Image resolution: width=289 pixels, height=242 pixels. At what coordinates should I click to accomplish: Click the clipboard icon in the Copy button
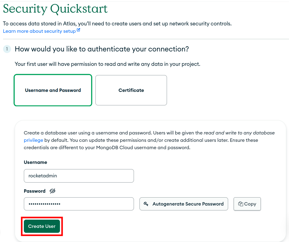[241, 204]
